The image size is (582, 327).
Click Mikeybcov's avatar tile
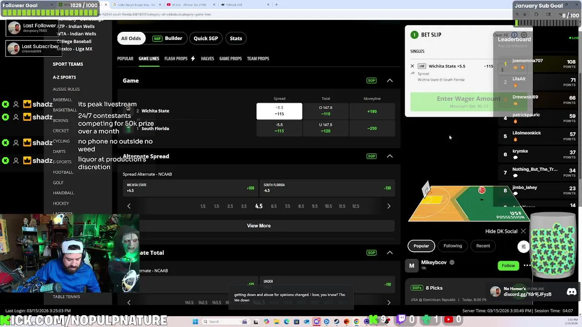(x=411, y=266)
